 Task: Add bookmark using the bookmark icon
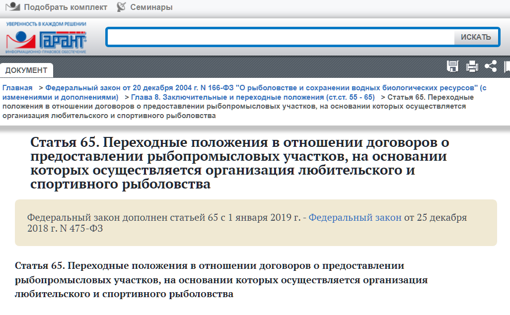point(507,66)
